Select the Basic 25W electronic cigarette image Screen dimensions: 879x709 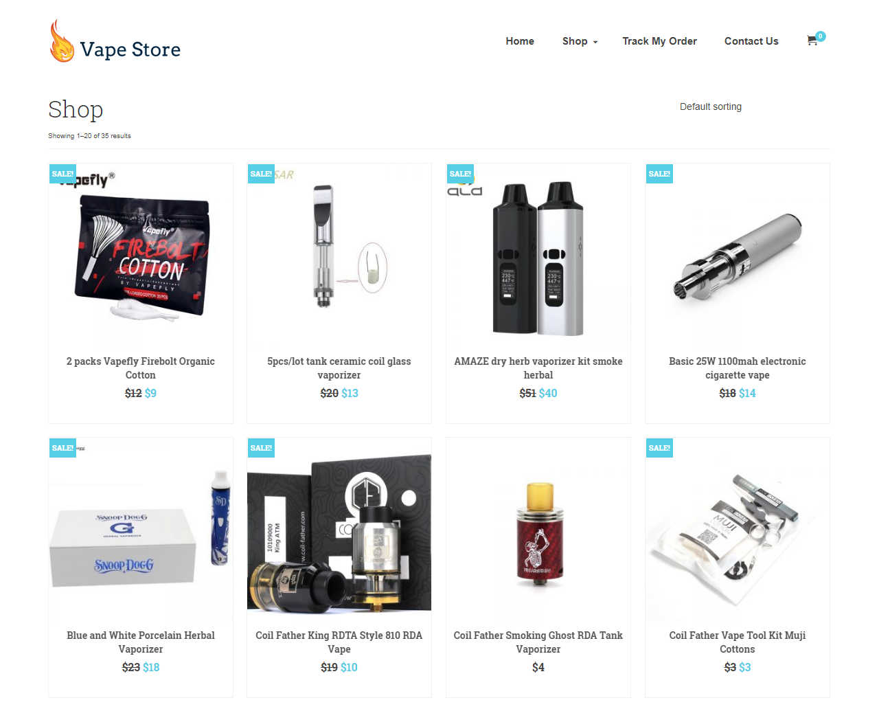[738, 256]
